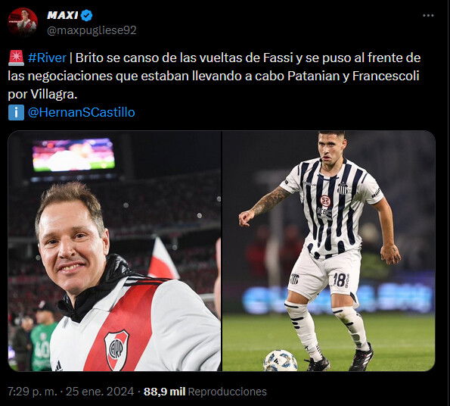Click the red siren emoji before #River
The width and height of the screenshot is (450, 406).
point(17,58)
